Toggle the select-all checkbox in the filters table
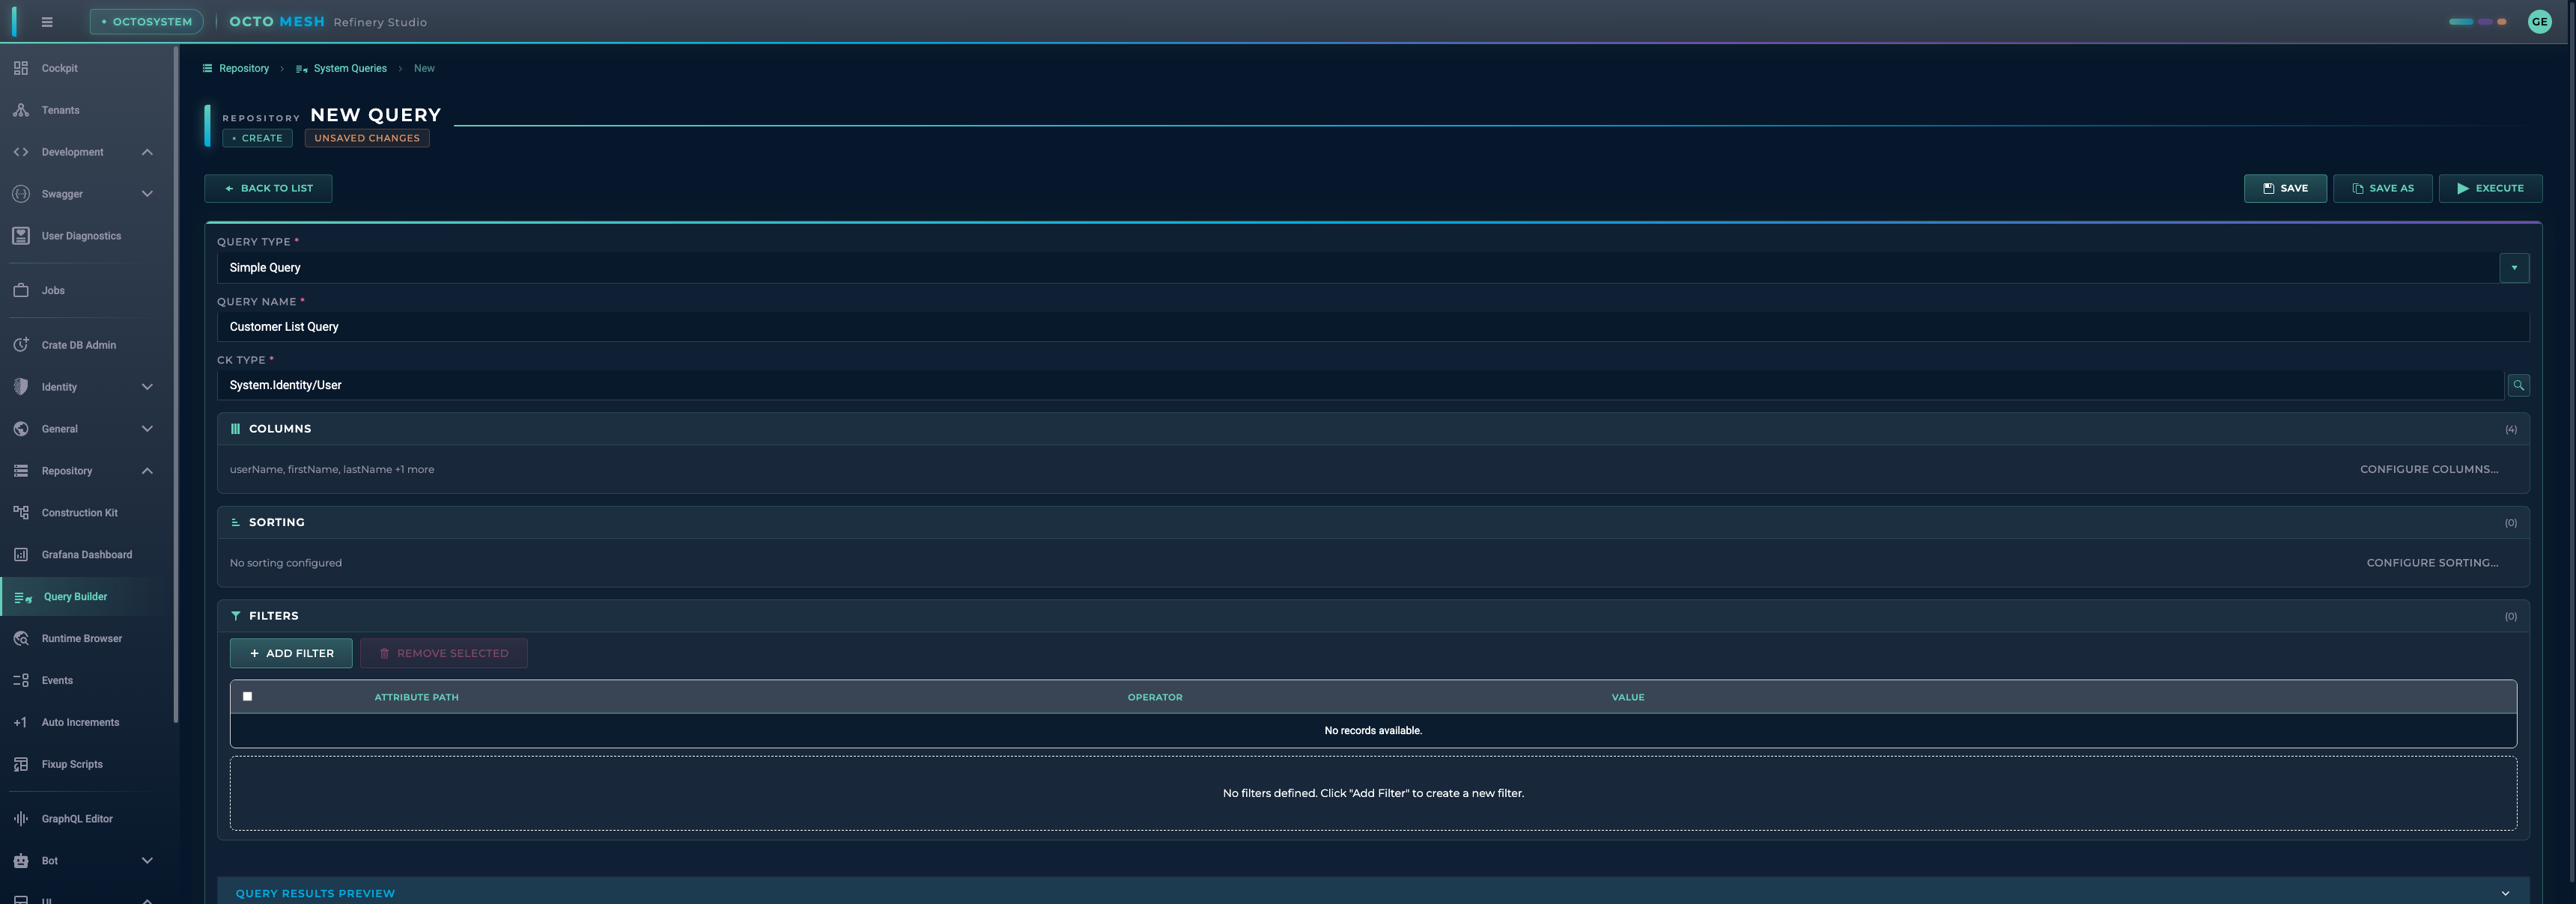This screenshot has width=2576, height=904. pos(247,696)
